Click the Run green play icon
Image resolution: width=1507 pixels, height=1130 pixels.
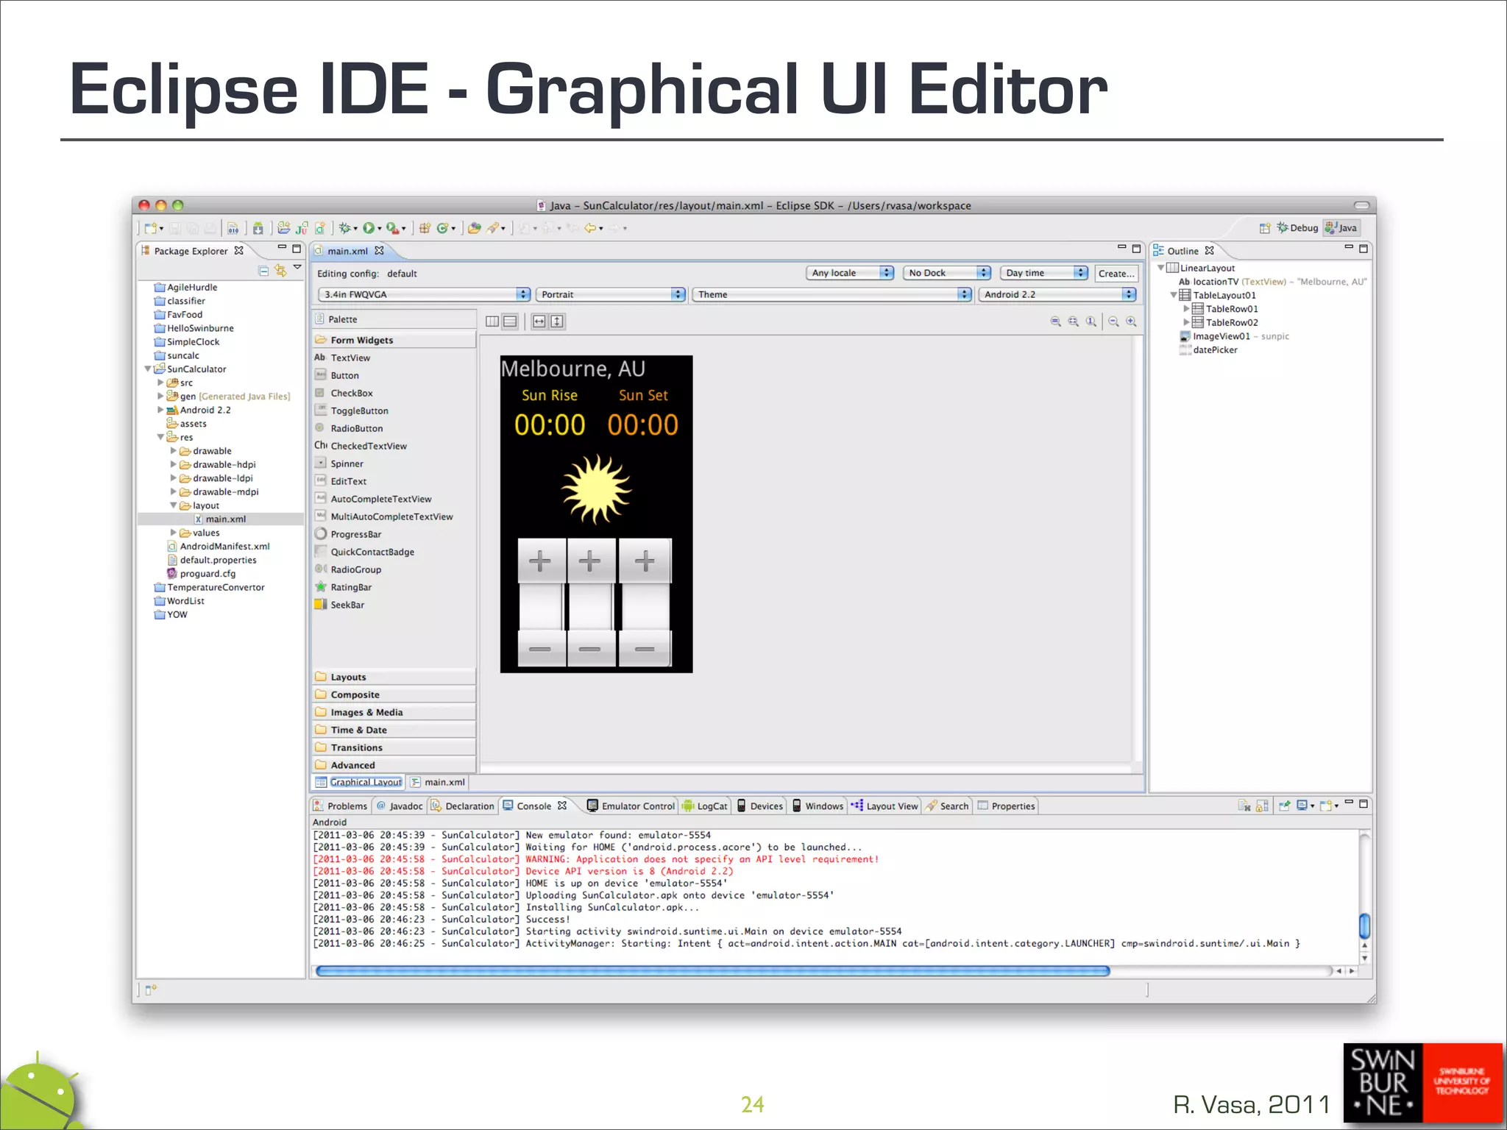(368, 228)
